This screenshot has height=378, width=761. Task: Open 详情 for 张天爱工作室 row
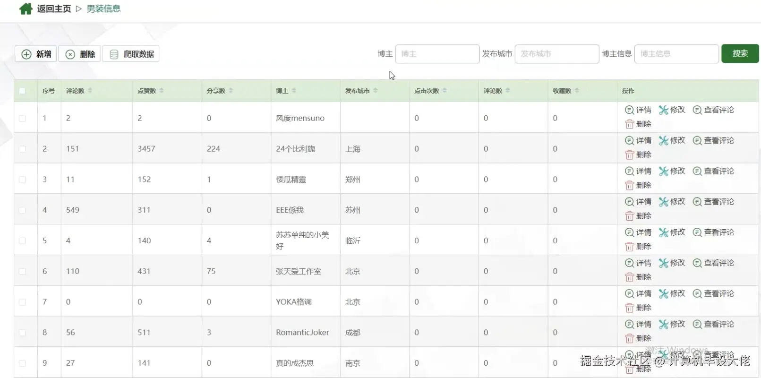[x=638, y=263]
